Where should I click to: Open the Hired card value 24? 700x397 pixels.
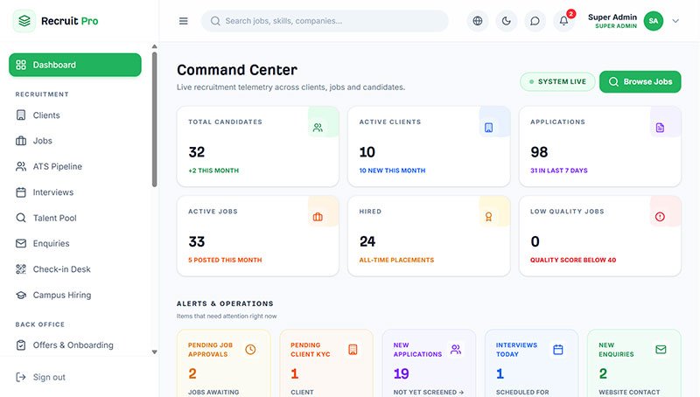pyautogui.click(x=367, y=241)
